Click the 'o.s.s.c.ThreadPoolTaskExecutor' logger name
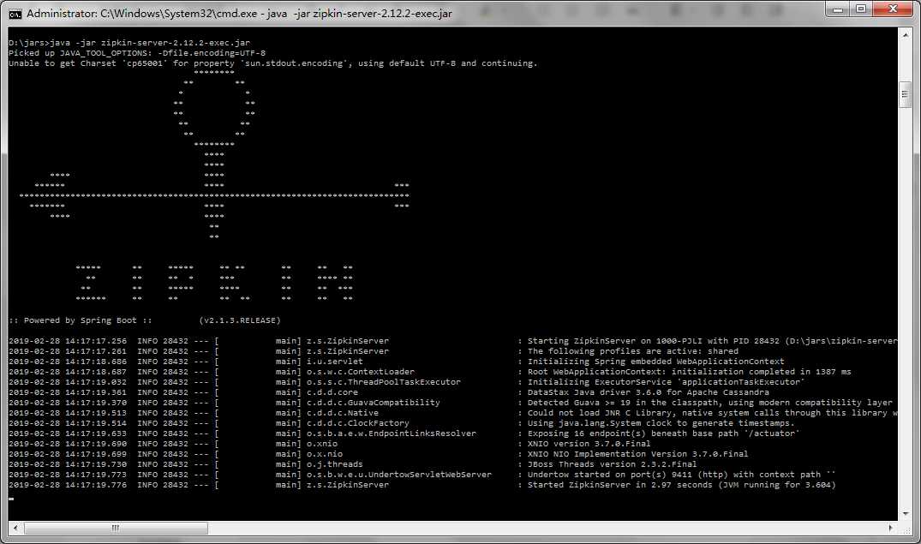This screenshot has width=921, height=544. pyautogui.click(x=384, y=382)
